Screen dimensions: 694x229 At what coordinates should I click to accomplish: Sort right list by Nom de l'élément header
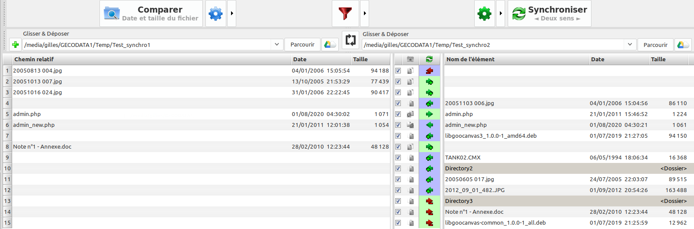click(516, 60)
